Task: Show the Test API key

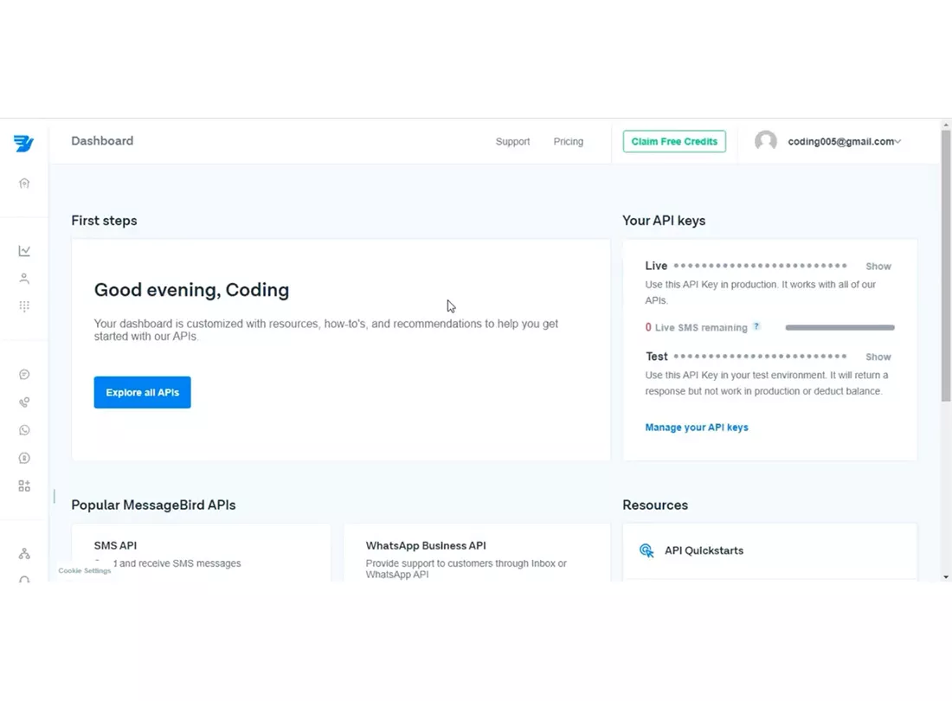Action: (x=878, y=357)
